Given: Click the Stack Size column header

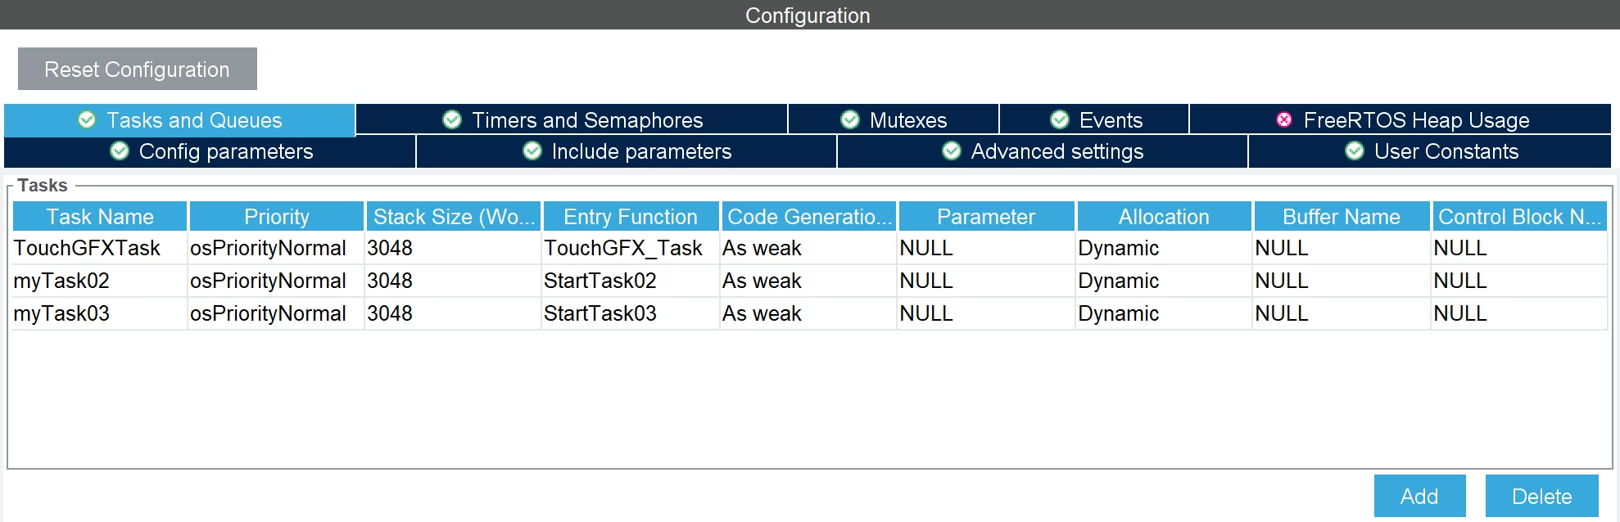Looking at the screenshot, I should 453,217.
